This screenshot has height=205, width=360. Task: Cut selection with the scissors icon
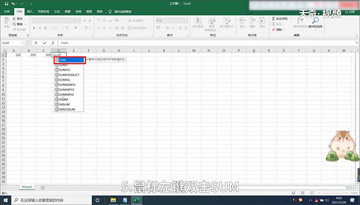(x=14, y=18)
